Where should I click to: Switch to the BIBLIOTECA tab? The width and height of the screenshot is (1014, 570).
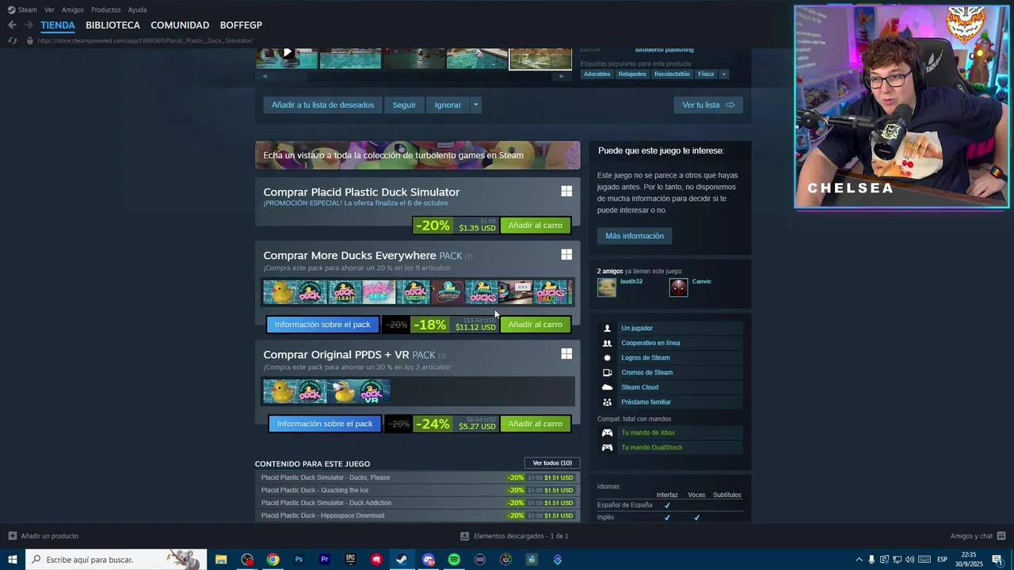tap(112, 25)
